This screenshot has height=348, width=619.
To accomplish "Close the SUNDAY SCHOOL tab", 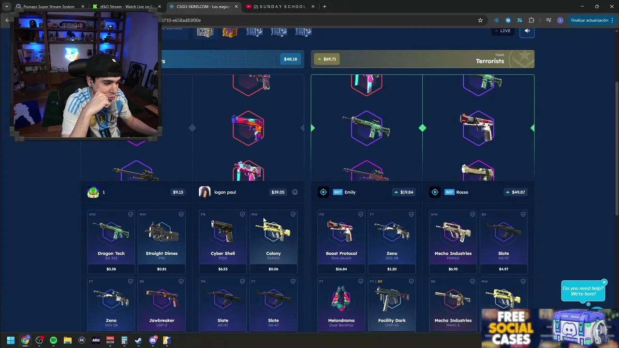I will point(313,7).
